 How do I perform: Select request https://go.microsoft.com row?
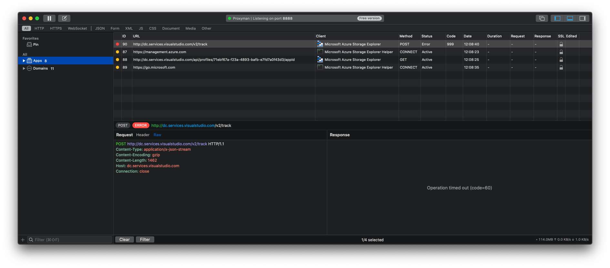(353, 67)
